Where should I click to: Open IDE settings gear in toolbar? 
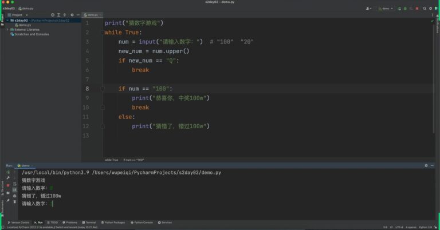click(x=430, y=9)
